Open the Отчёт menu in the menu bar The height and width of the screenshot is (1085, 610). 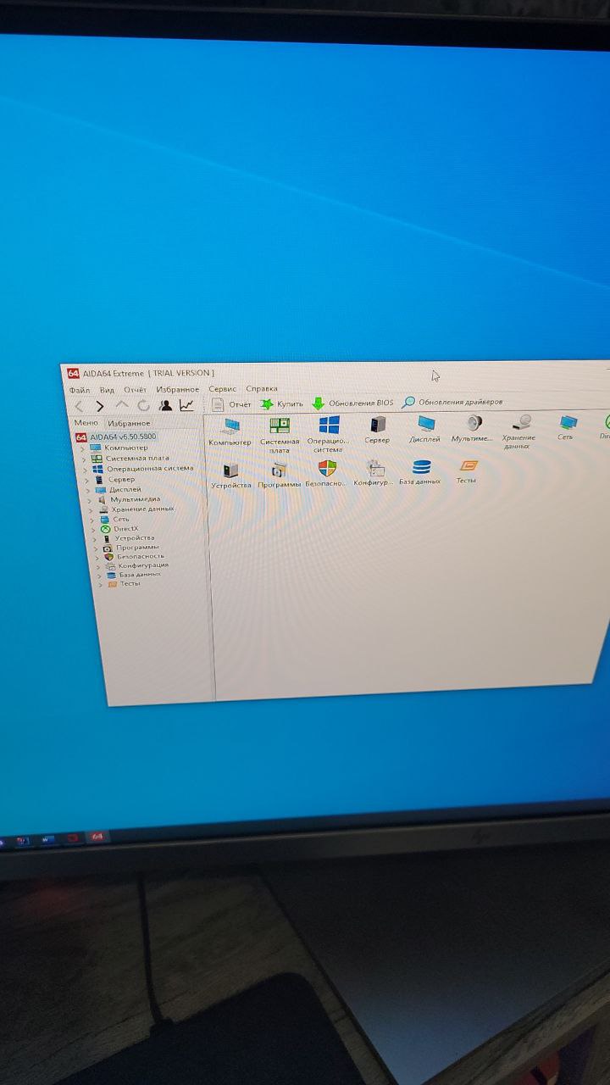[136, 390]
